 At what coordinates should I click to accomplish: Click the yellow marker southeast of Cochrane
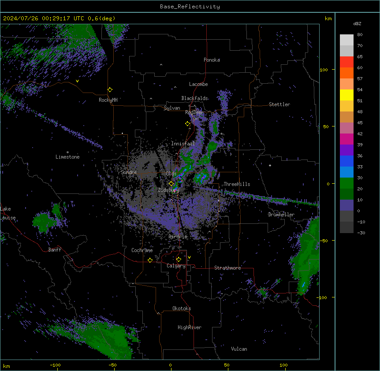click(150, 260)
